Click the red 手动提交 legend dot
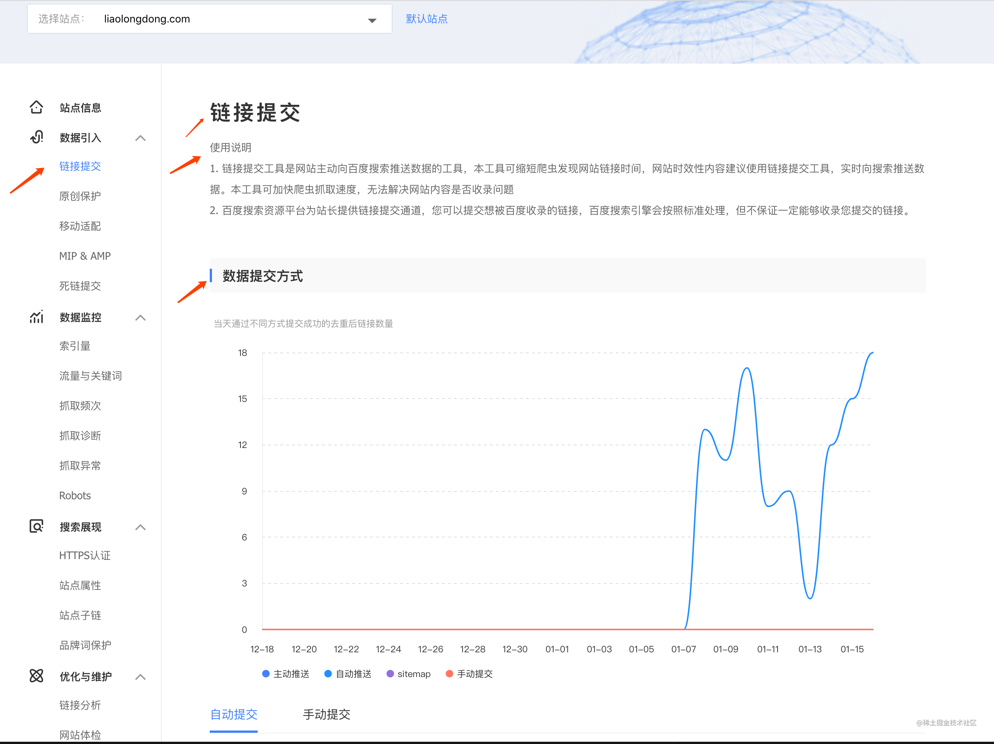The image size is (994, 744). point(449,674)
